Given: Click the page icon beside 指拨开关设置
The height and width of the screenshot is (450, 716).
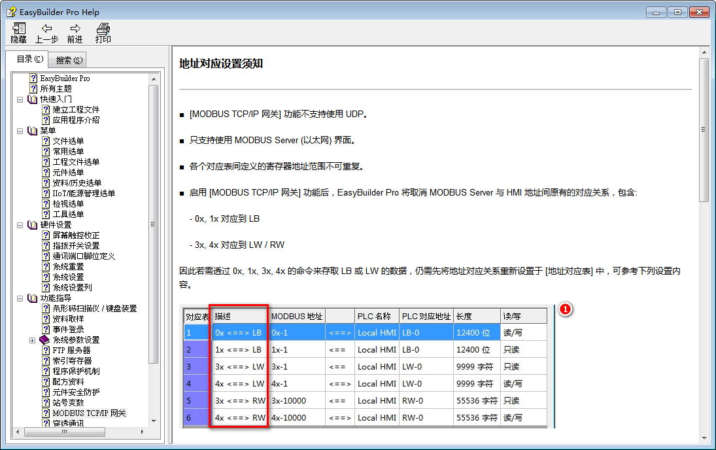Looking at the screenshot, I should pyautogui.click(x=46, y=246).
